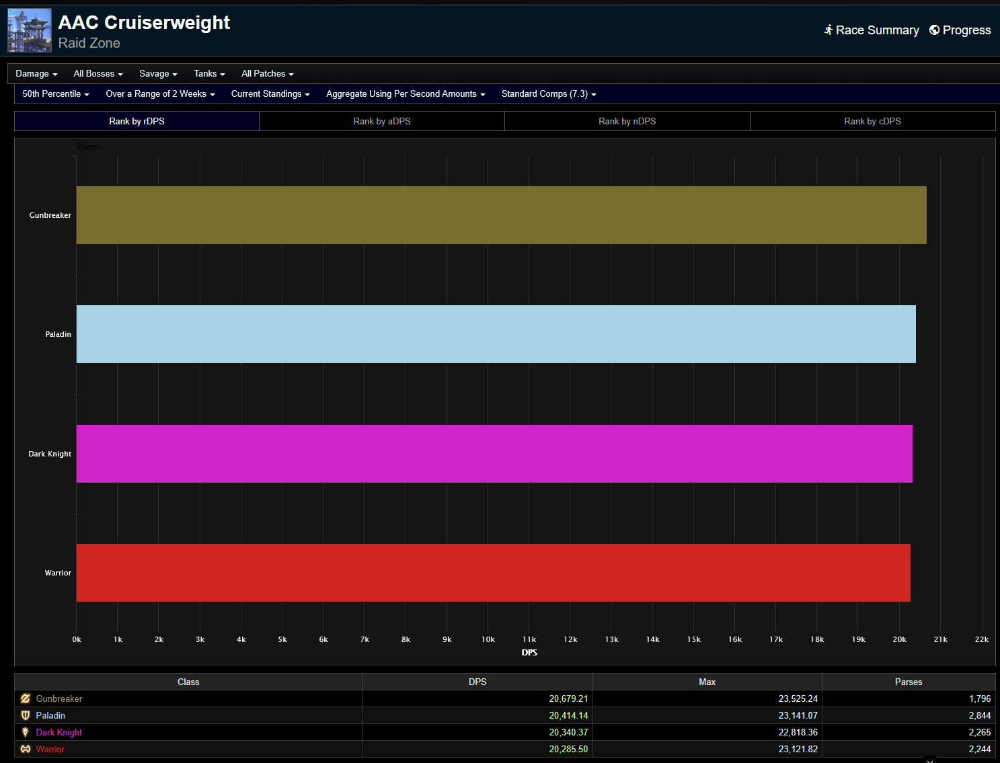Click the Gunbreaker label on the chart axis

tap(50, 215)
